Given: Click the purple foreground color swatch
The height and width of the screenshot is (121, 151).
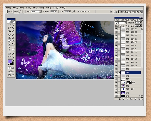Looking at the screenshot, I should (x=10, y=62).
